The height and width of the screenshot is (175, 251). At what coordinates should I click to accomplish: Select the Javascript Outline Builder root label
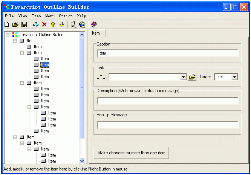pyautogui.click(x=42, y=35)
